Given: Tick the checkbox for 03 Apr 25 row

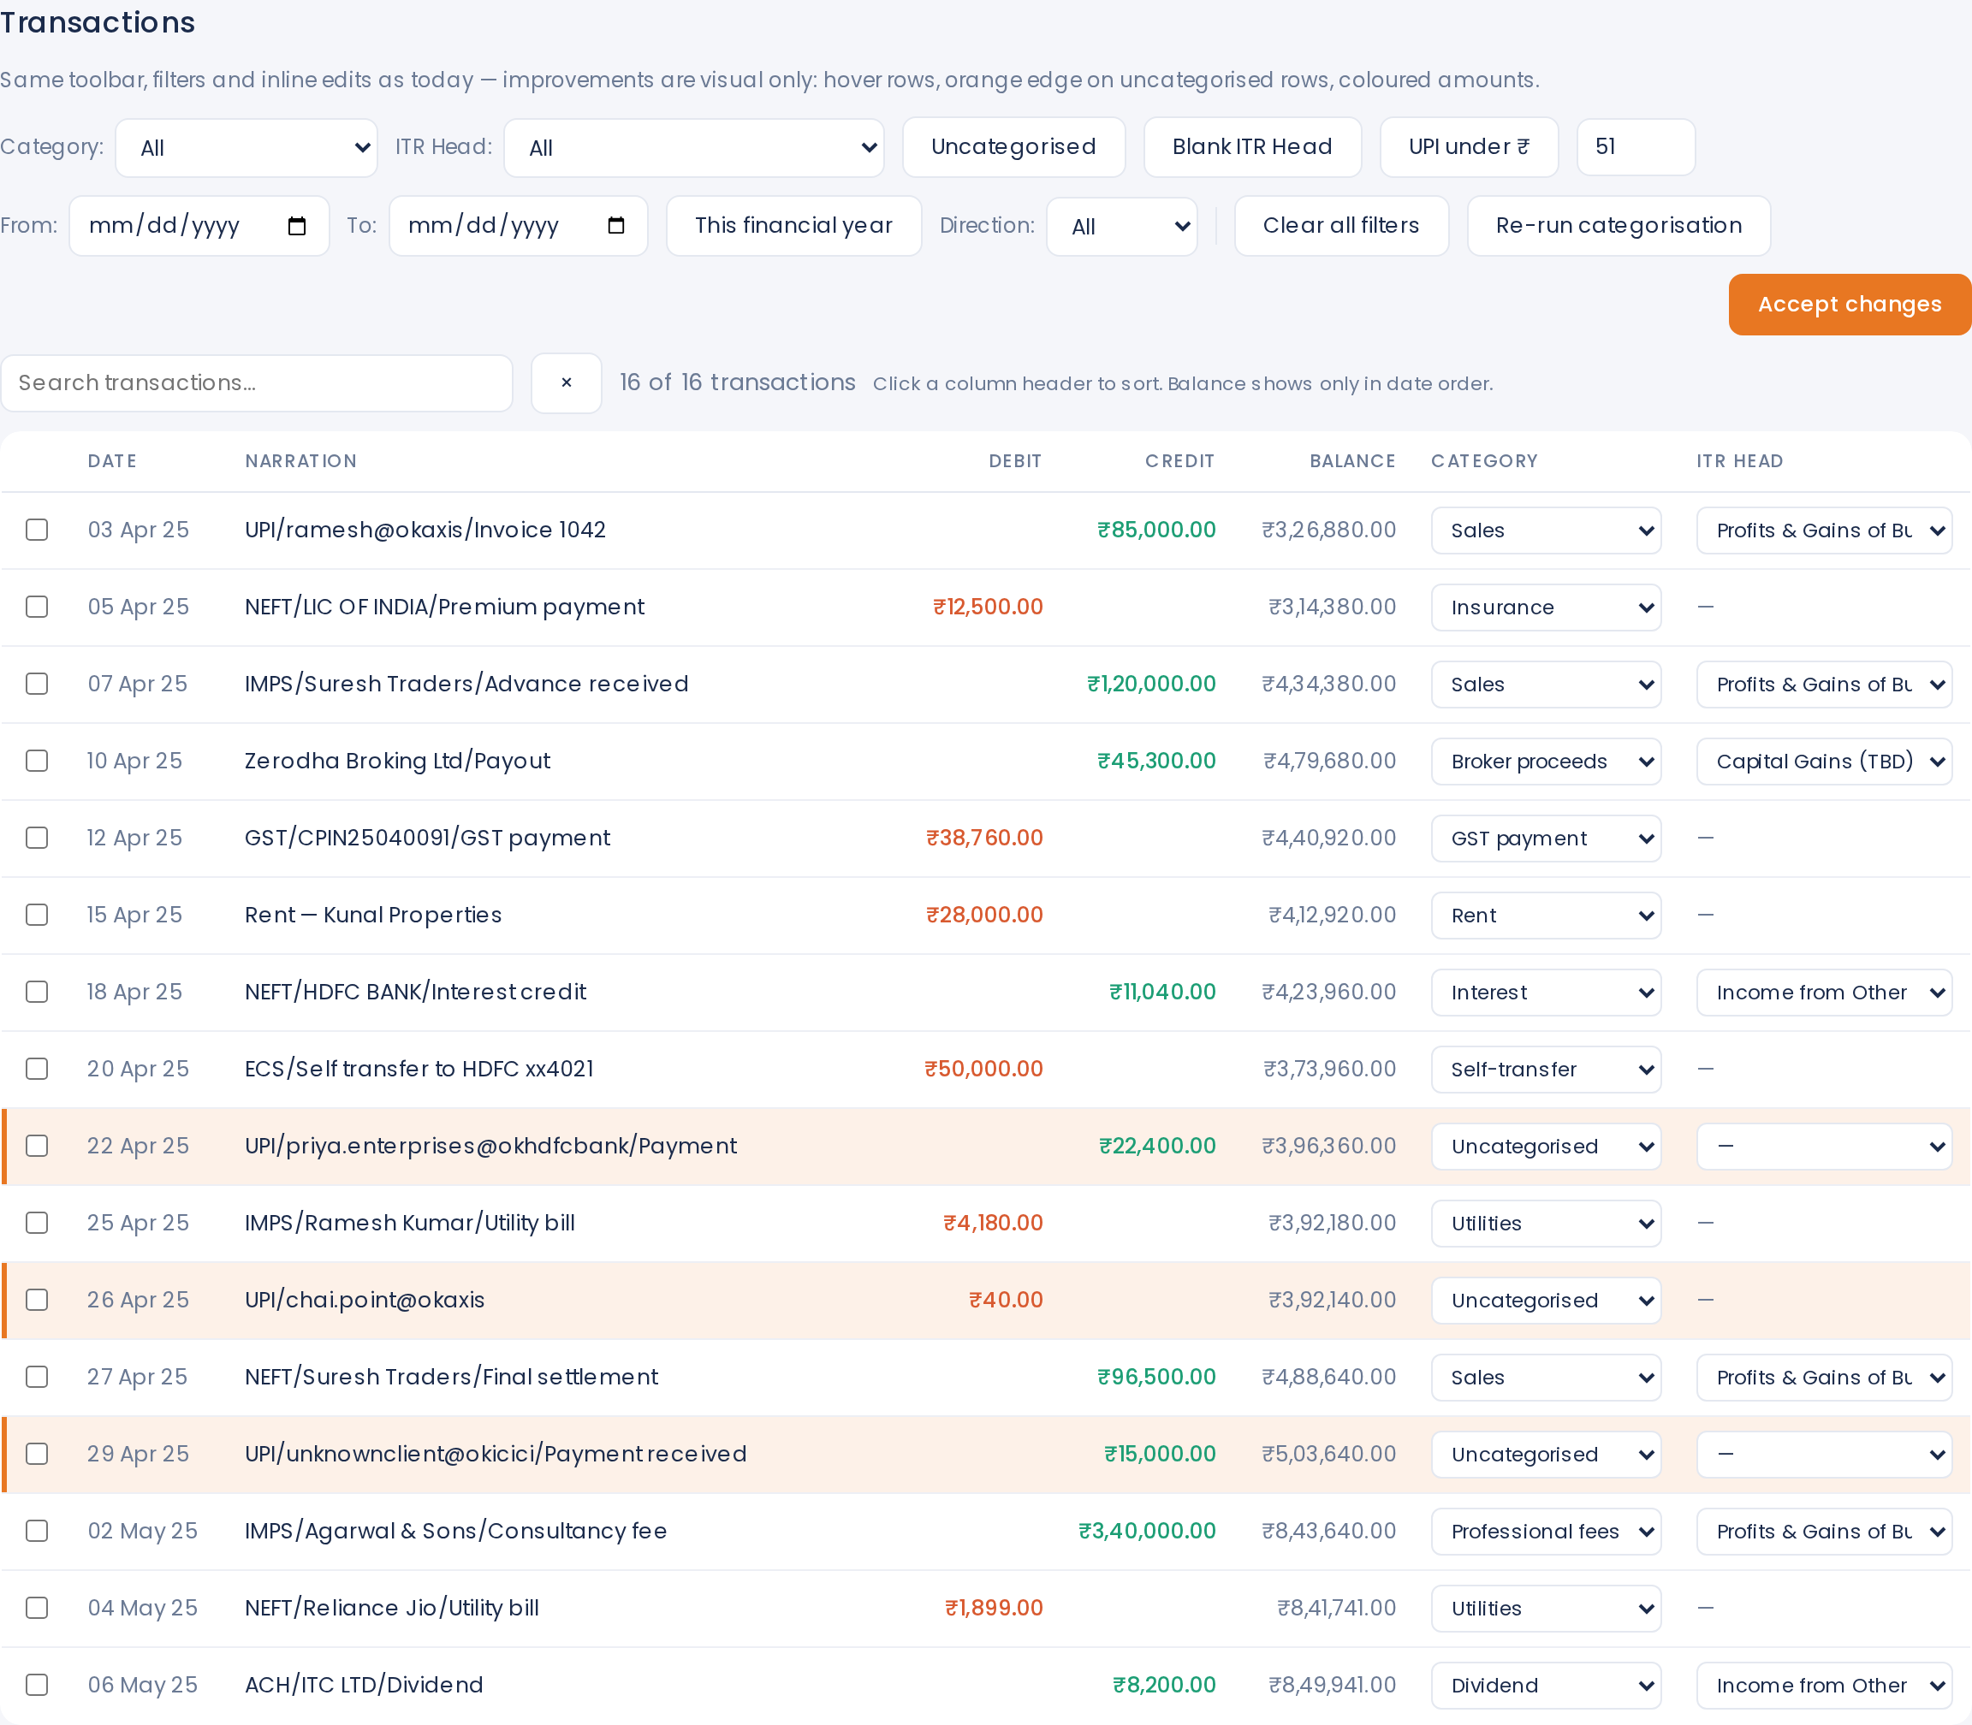Looking at the screenshot, I should [x=37, y=531].
